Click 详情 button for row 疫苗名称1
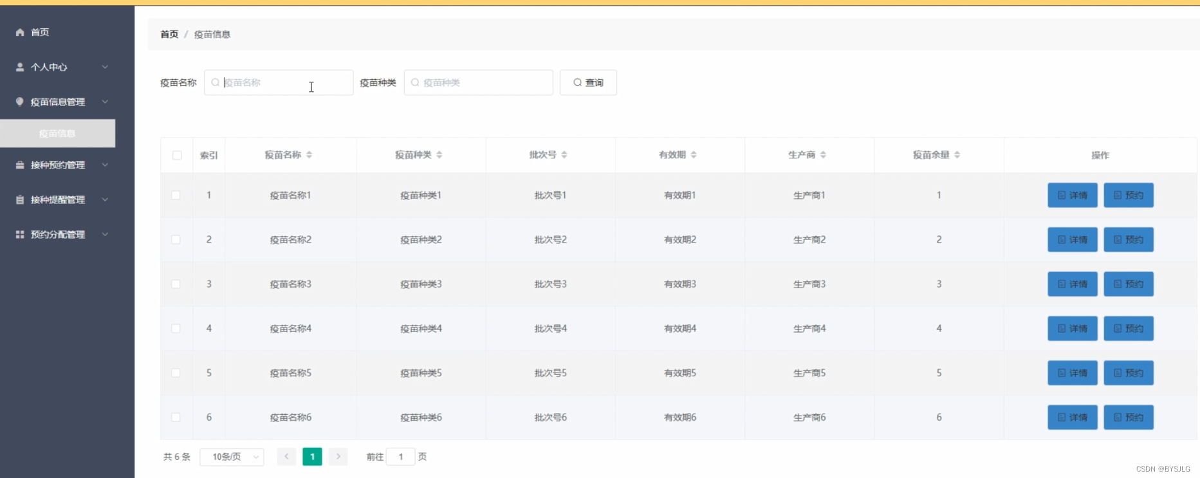This screenshot has width=1200, height=478. click(x=1073, y=195)
